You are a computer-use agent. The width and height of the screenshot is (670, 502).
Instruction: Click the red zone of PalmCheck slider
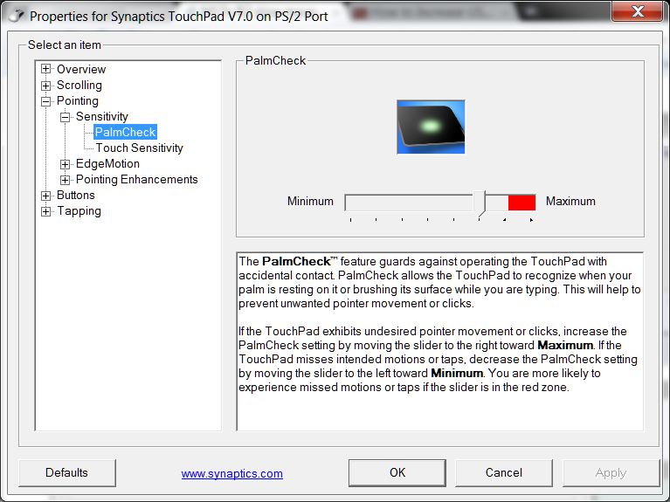click(x=521, y=203)
